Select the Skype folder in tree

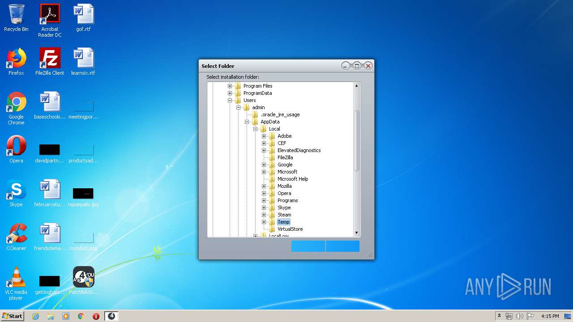284,208
